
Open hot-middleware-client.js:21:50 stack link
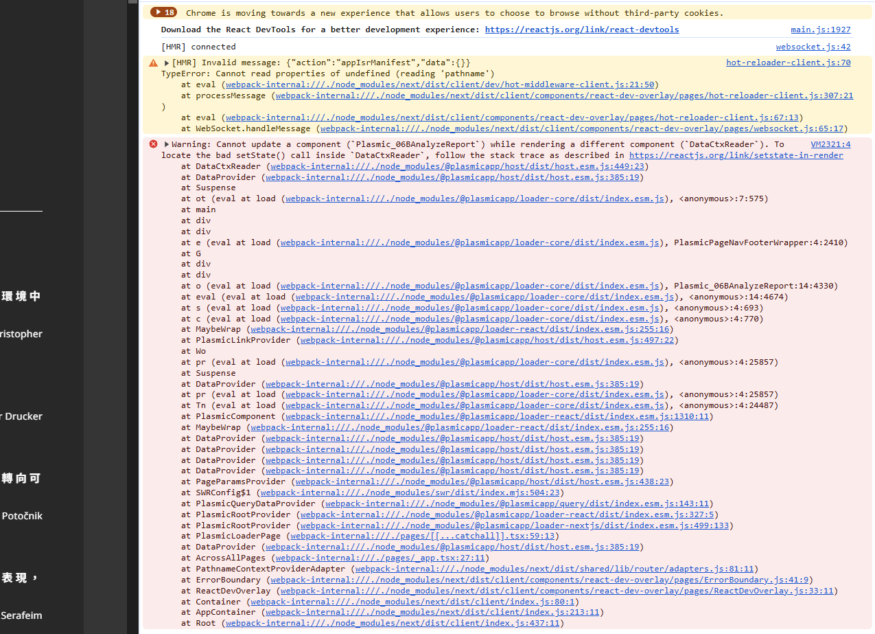[x=439, y=84]
